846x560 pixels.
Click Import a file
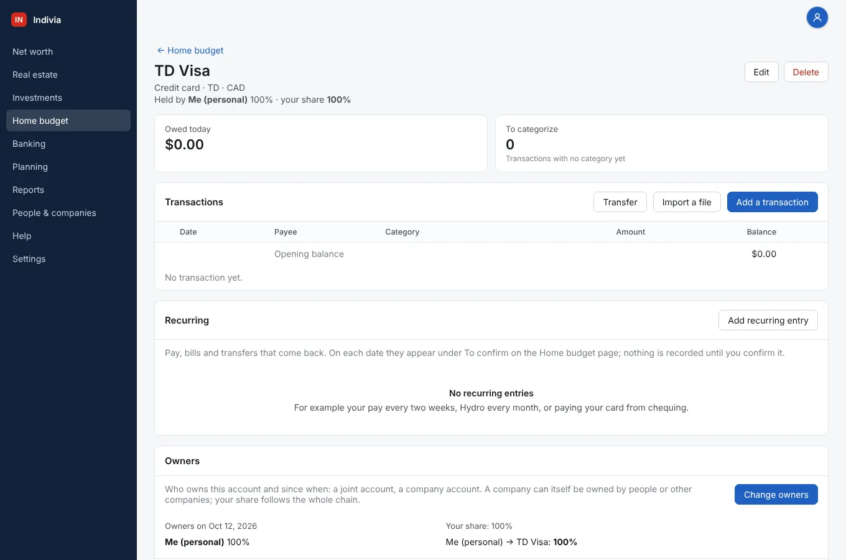click(687, 202)
